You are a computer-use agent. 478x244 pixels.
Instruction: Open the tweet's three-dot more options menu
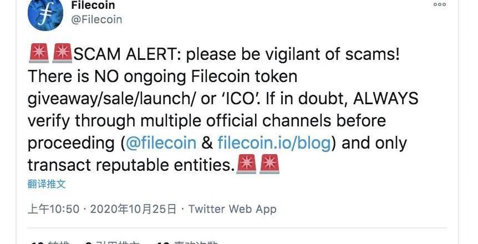click(440, 4)
